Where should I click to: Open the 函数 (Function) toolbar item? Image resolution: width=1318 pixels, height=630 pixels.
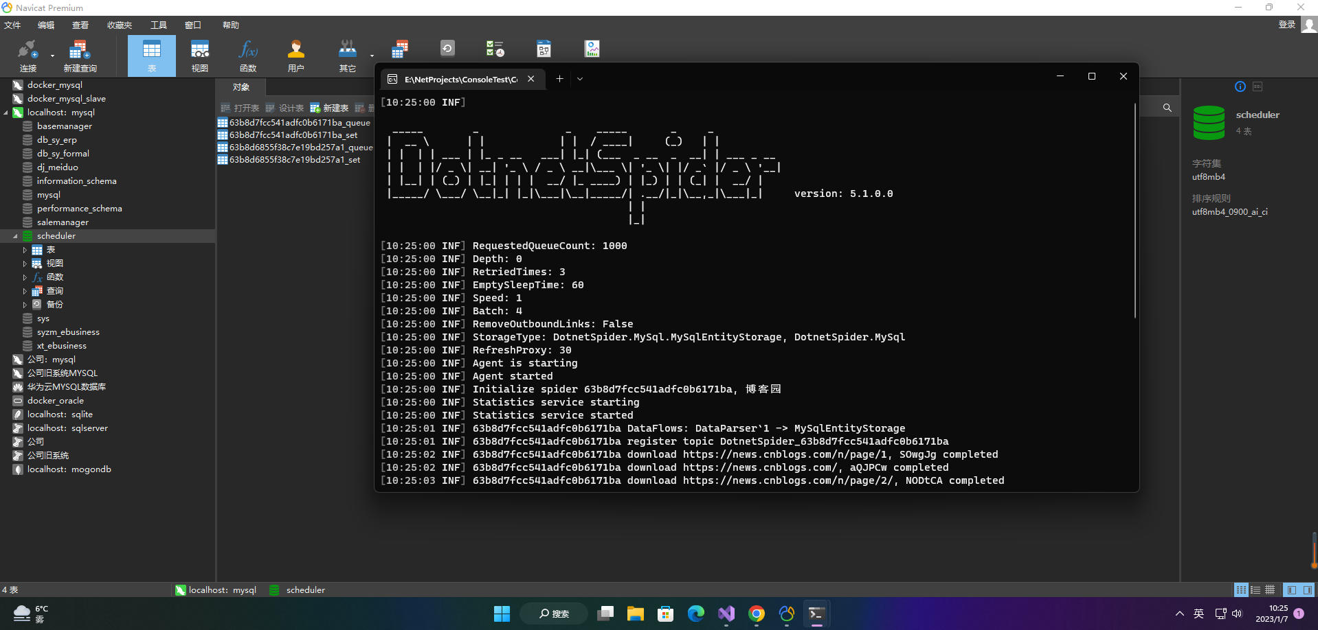(x=248, y=56)
